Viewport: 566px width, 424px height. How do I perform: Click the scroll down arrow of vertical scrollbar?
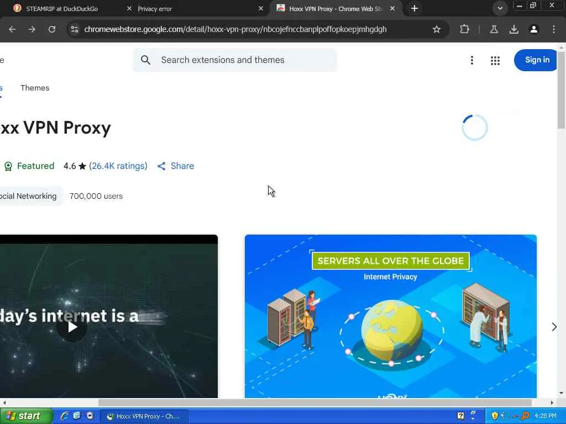(561, 393)
